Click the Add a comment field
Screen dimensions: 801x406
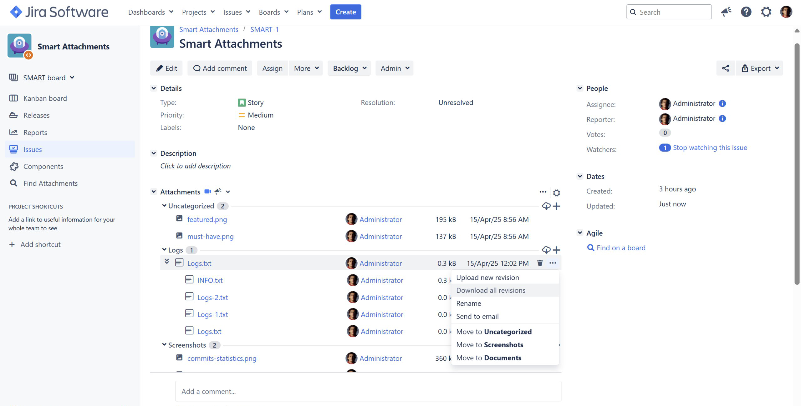(368, 391)
